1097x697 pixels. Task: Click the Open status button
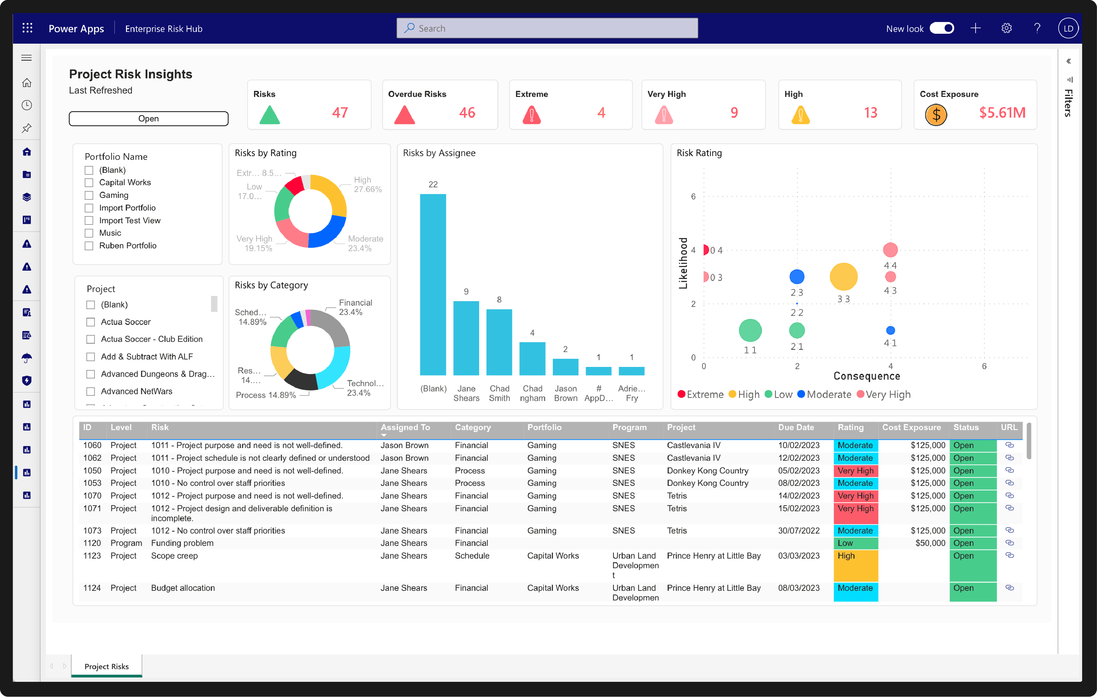148,119
